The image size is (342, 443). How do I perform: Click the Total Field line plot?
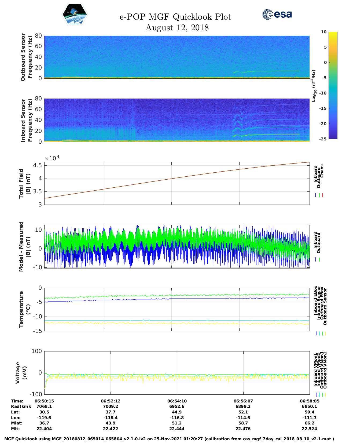[x=177, y=183]
